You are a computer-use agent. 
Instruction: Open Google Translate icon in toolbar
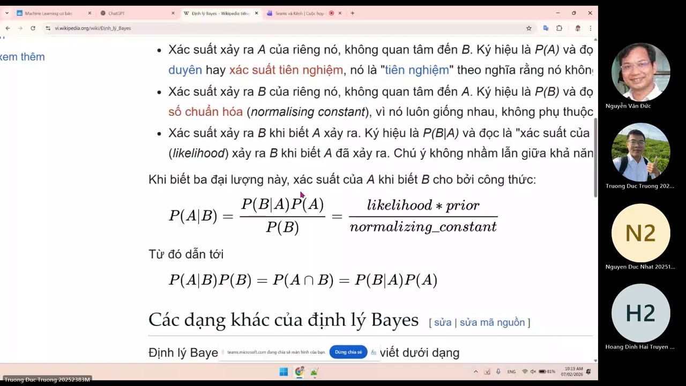[546, 28]
